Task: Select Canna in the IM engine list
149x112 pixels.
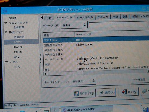Action: 18,47
